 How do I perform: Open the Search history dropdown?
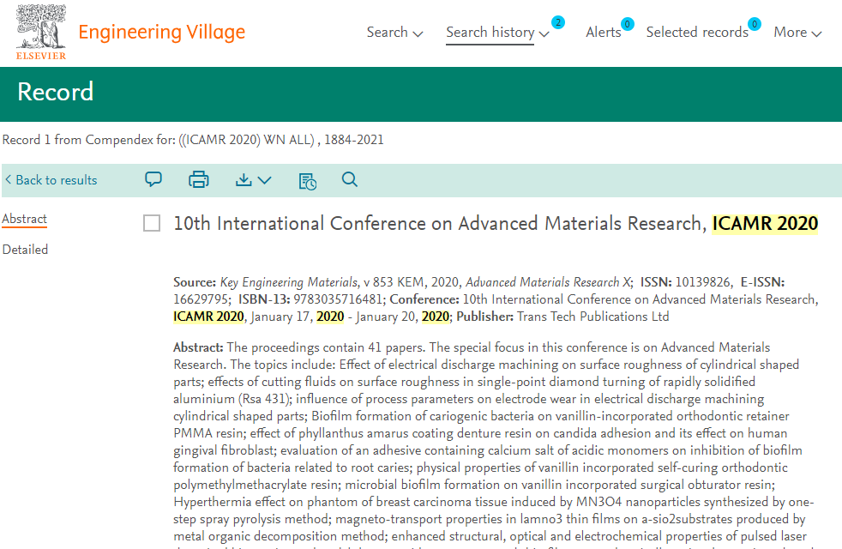pyautogui.click(x=497, y=33)
